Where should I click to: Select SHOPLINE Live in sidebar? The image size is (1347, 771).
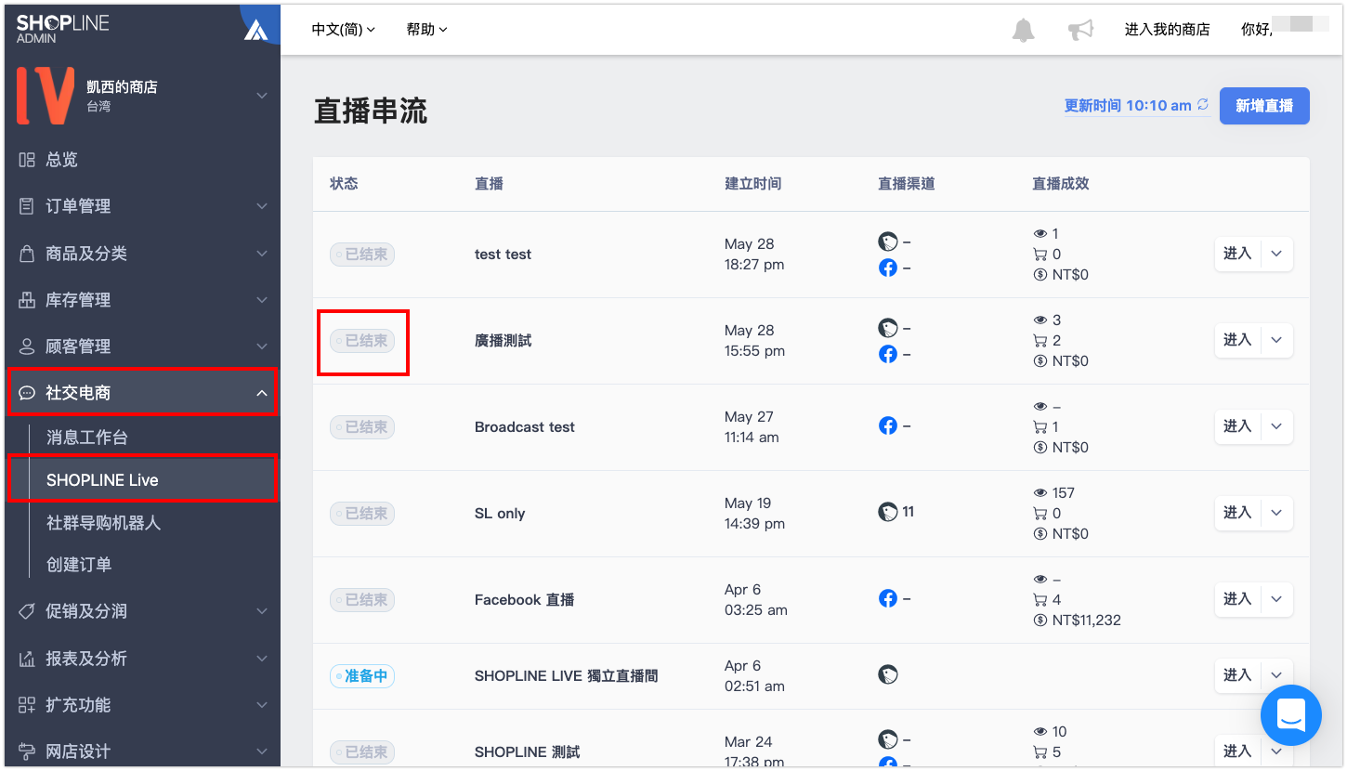coord(142,479)
